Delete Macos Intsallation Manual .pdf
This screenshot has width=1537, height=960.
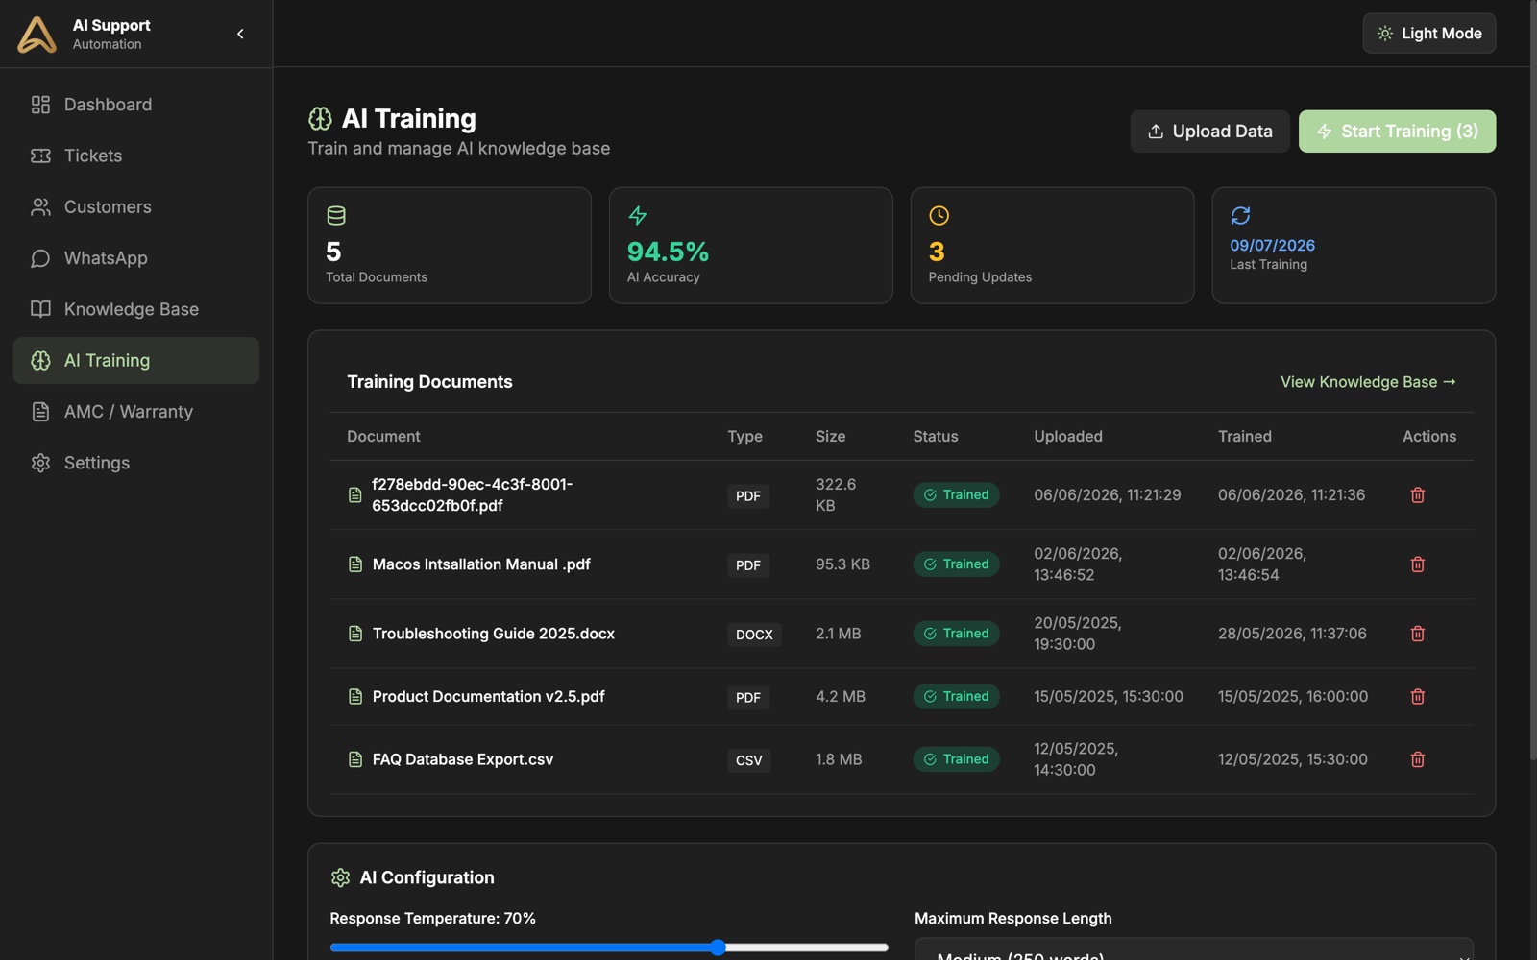click(x=1417, y=564)
